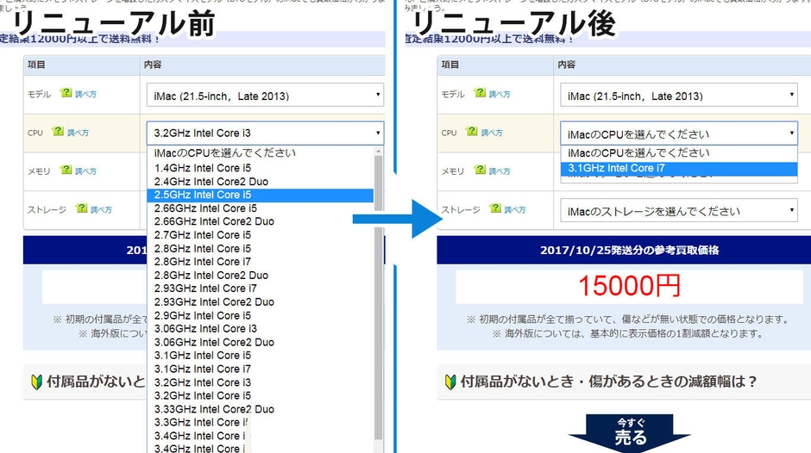The width and height of the screenshot is (811, 453).
Task: Click the green help icon beside CPU in the リニューアル後 panel
Action: click(x=472, y=132)
